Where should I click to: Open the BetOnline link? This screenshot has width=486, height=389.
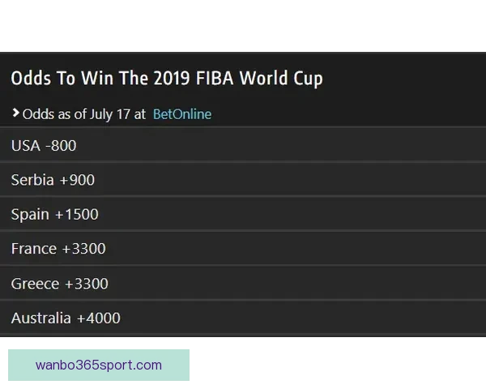[181, 114]
